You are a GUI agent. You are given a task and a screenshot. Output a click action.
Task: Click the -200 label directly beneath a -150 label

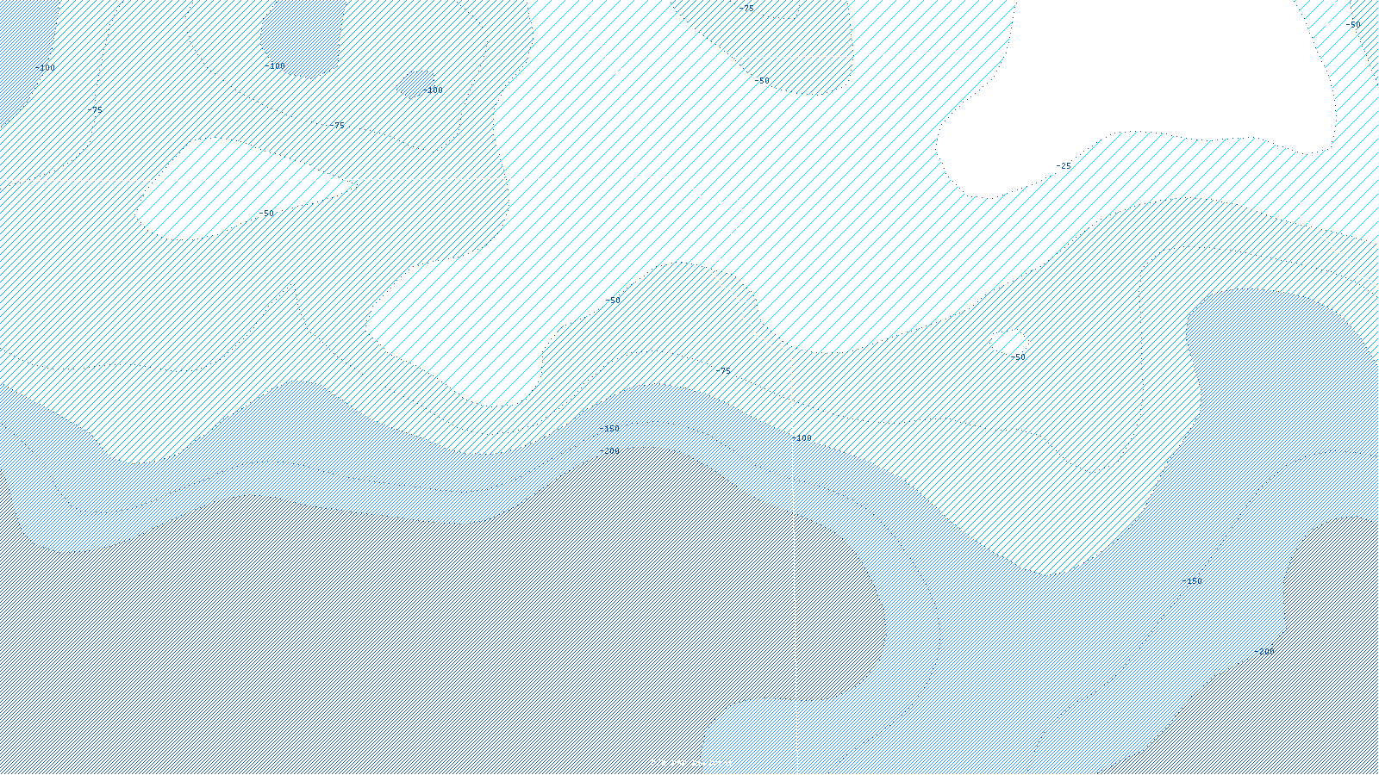tap(609, 451)
